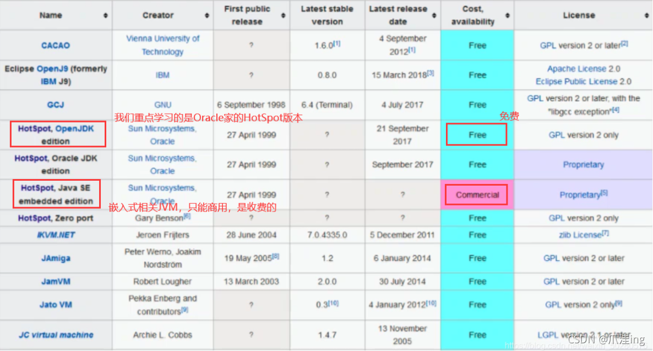Open the JC virtual machine link
Screen dimensions: 653x351
(56, 335)
